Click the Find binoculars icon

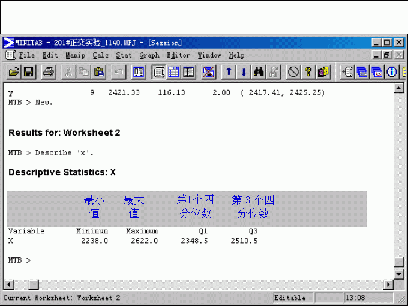(259, 72)
